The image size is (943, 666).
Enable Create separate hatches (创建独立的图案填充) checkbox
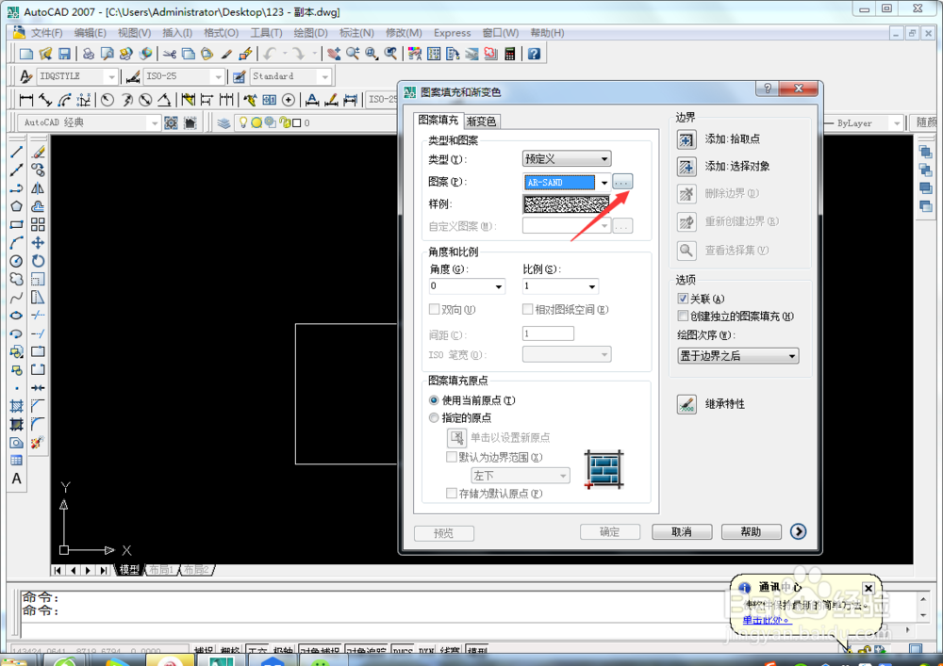pyautogui.click(x=683, y=316)
